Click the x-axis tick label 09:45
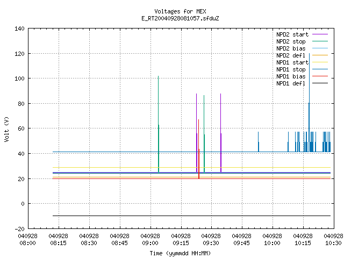This screenshot has height=258, width=344. [241, 243]
